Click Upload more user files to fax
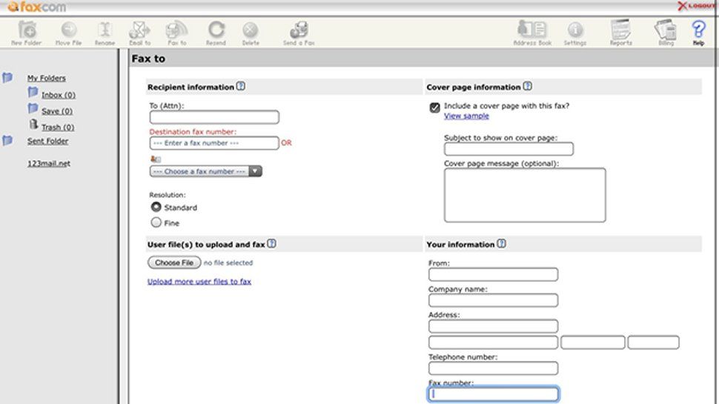The width and height of the screenshot is (719, 404). pos(199,282)
